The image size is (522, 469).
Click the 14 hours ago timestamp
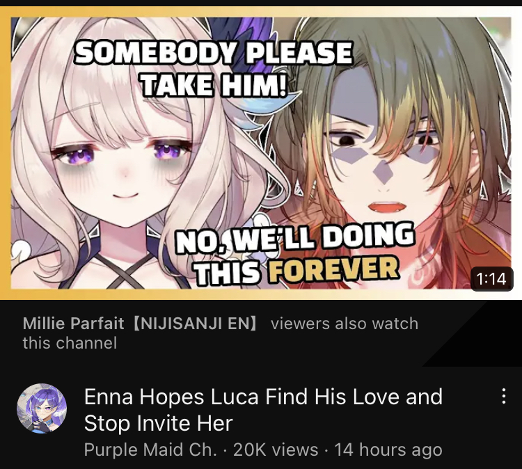point(388,450)
